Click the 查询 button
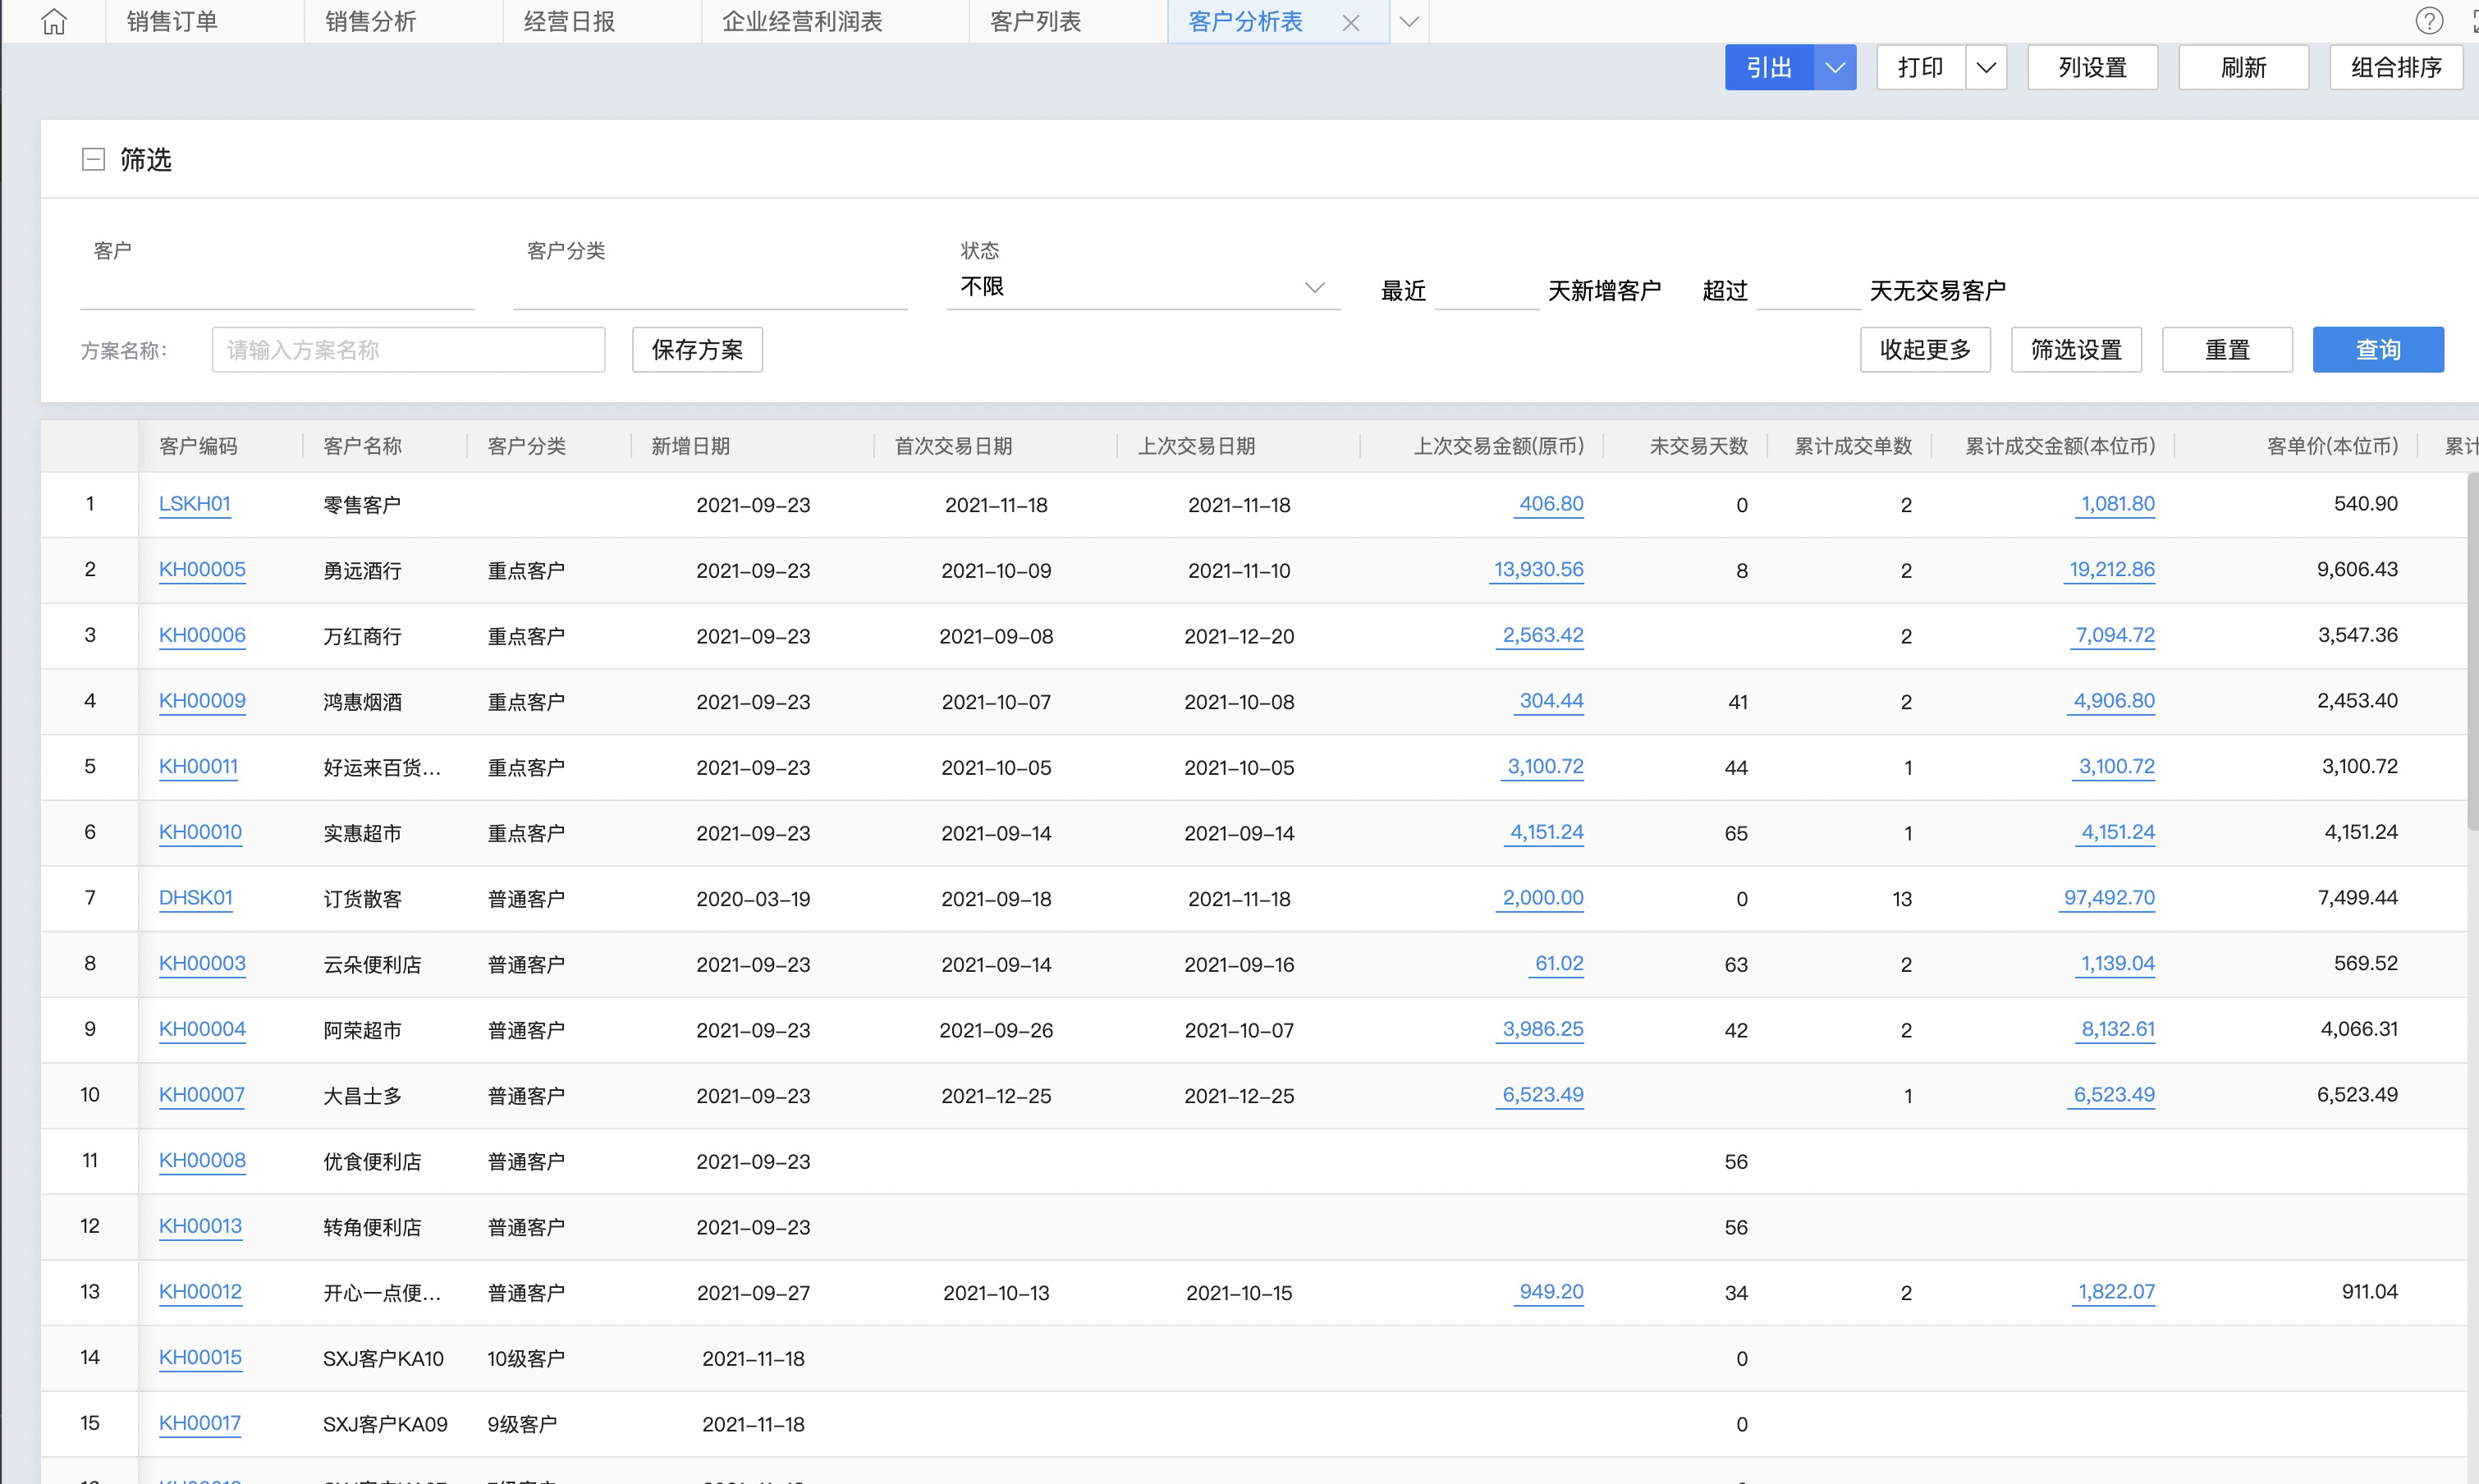The image size is (2479, 1484). pos(2377,350)
